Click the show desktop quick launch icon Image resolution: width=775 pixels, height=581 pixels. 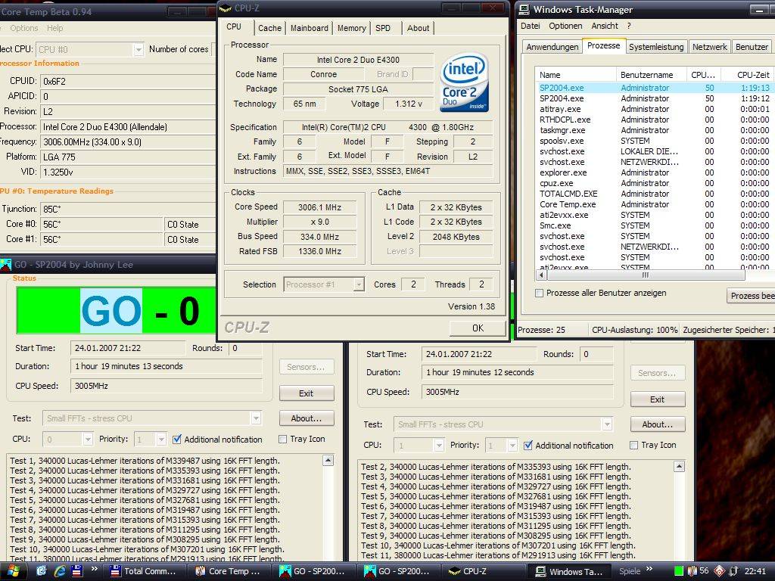(42, 572)
